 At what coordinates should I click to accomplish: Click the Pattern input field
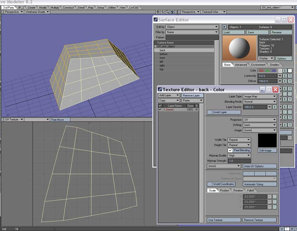coord(192,37)
